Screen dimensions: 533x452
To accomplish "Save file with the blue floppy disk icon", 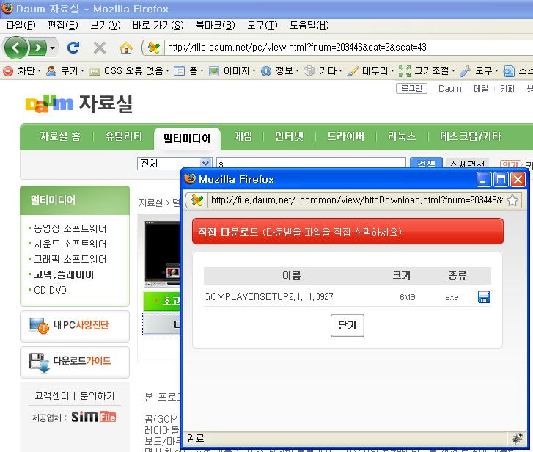I will click(484, 297).
